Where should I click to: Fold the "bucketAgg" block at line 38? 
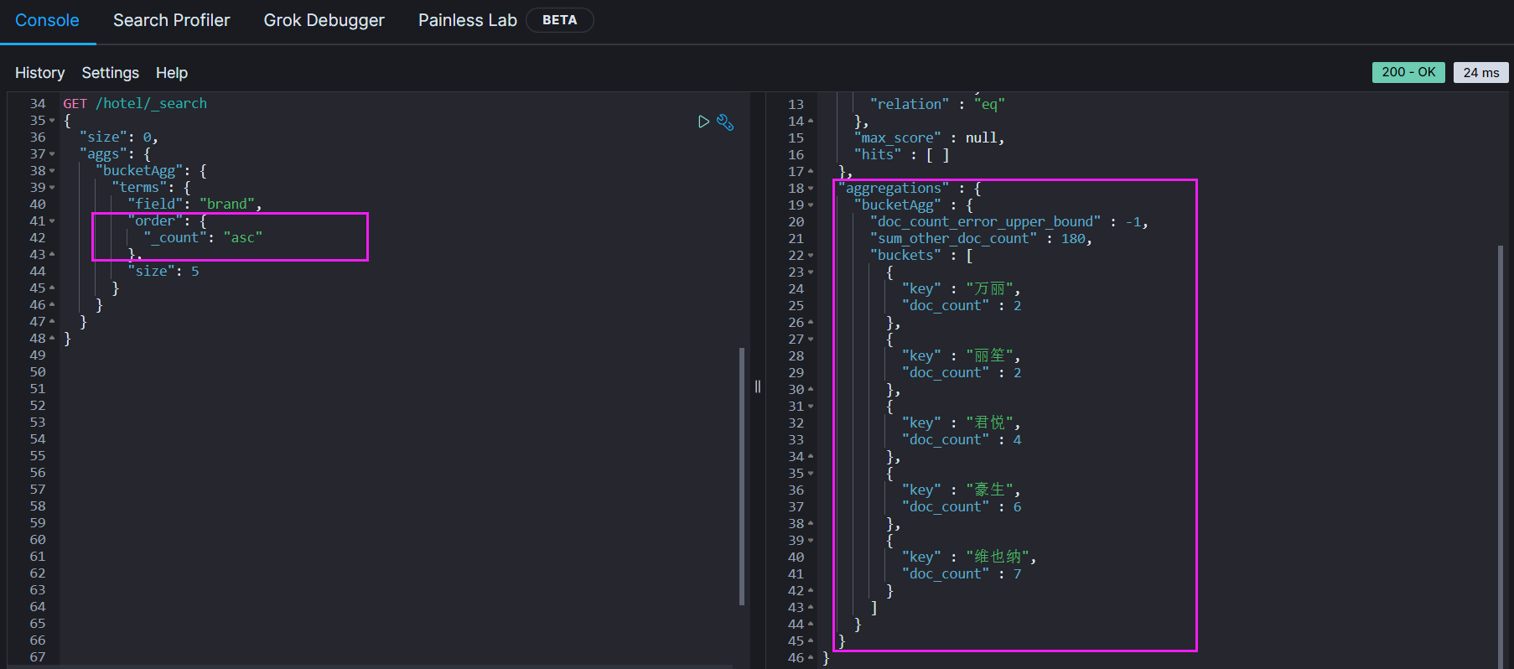[x=52, y=171]
